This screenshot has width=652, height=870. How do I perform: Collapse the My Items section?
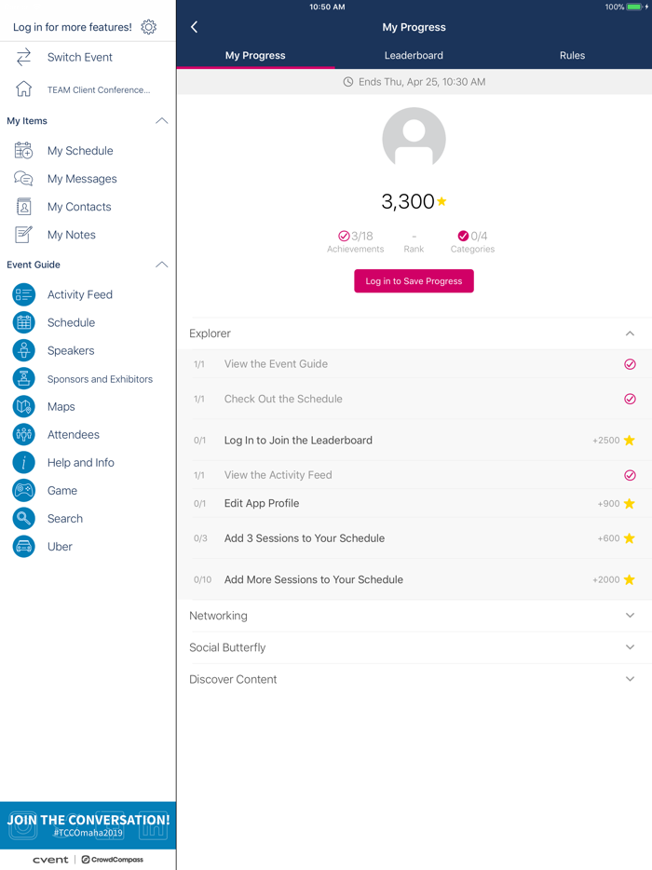(x=161, y=121)
